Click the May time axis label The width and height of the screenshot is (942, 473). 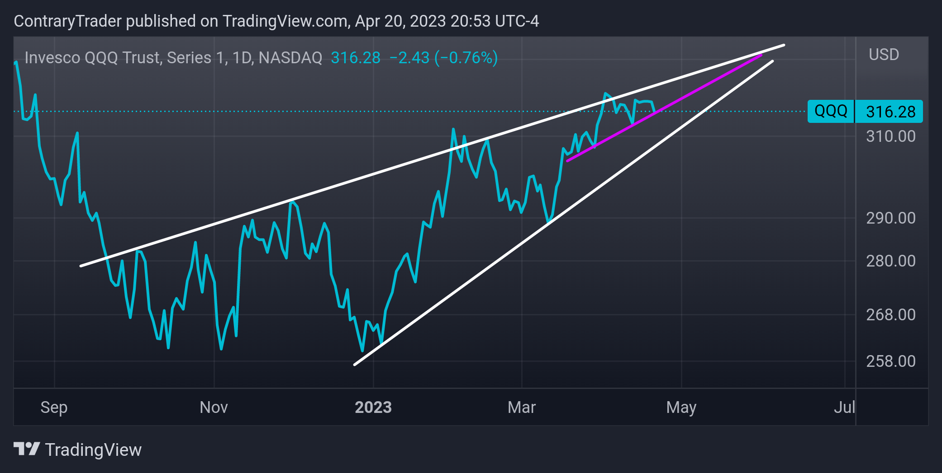coord(681,408)
